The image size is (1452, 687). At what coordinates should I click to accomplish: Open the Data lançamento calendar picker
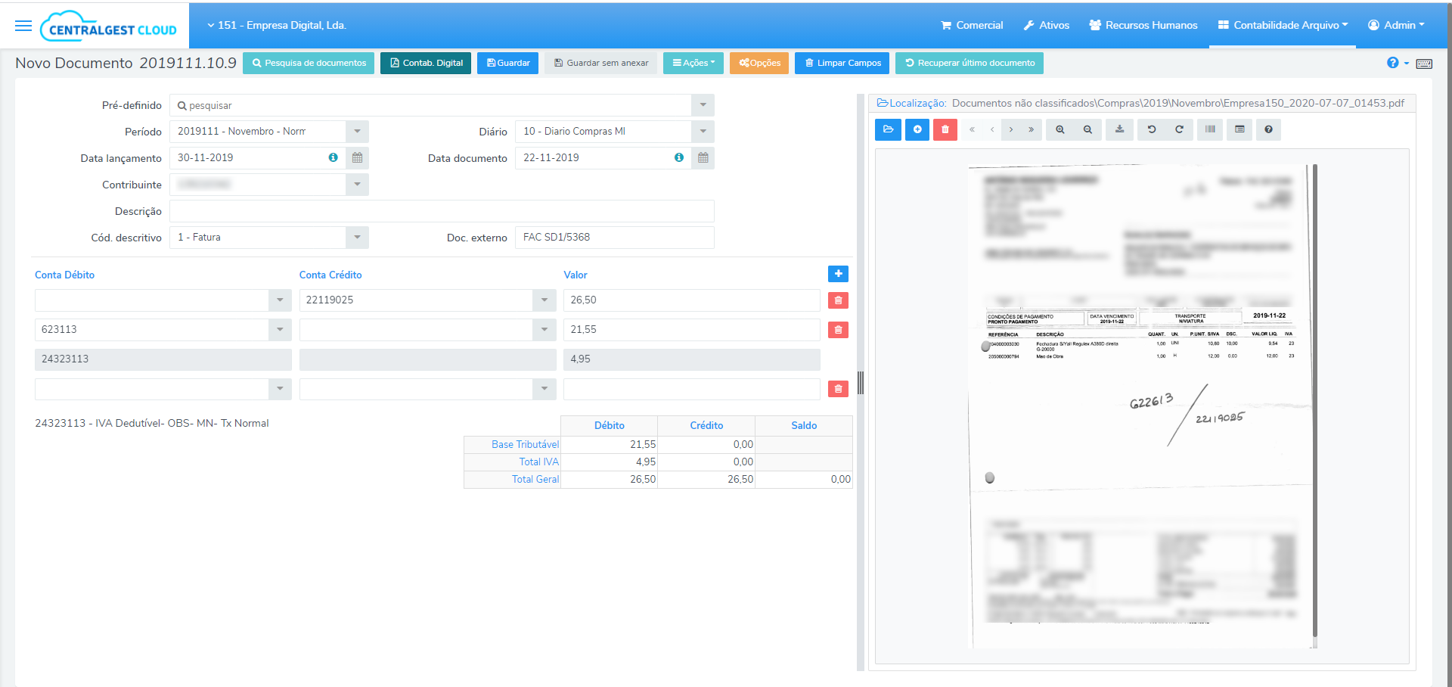(356, 157)
